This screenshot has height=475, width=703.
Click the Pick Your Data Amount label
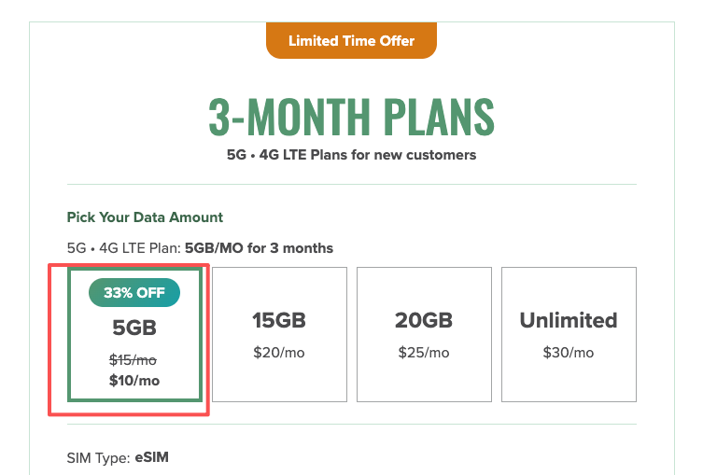(x=145, y=217)
